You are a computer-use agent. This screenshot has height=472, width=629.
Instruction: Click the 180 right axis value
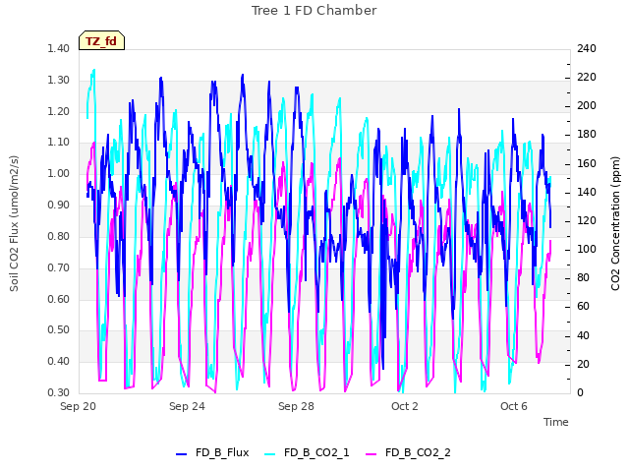(x=587, y=135)
